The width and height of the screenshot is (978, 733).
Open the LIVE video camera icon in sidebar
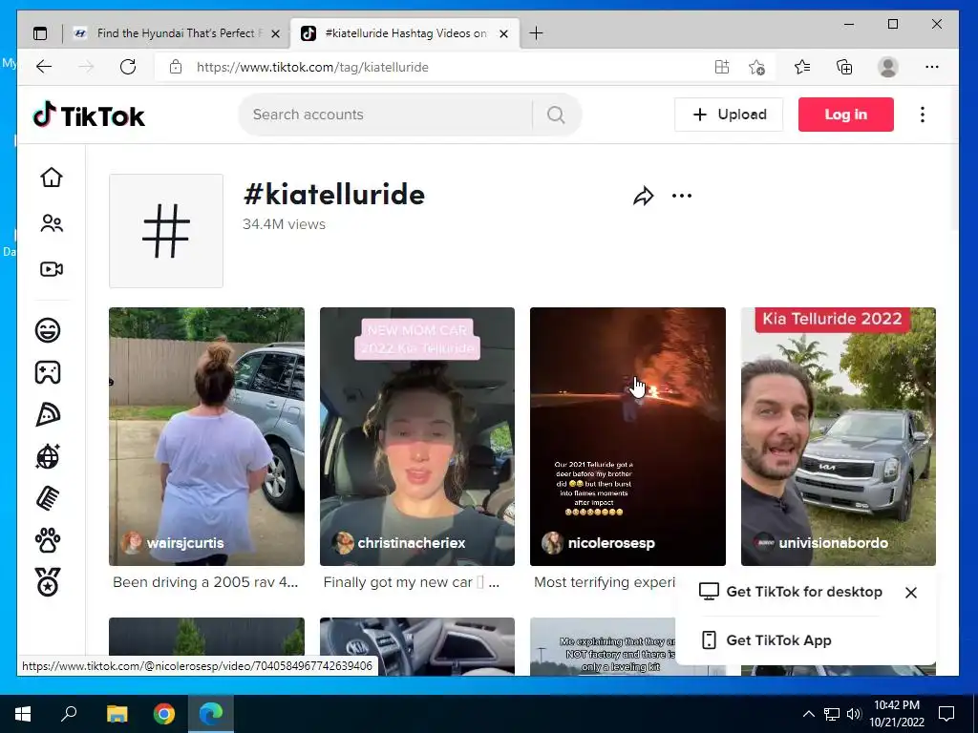pyautogui.click(x=52, y=269)
